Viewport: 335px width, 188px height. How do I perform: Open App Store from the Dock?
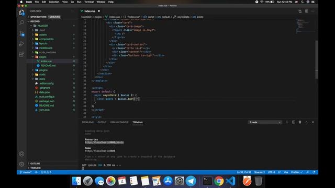168,181
